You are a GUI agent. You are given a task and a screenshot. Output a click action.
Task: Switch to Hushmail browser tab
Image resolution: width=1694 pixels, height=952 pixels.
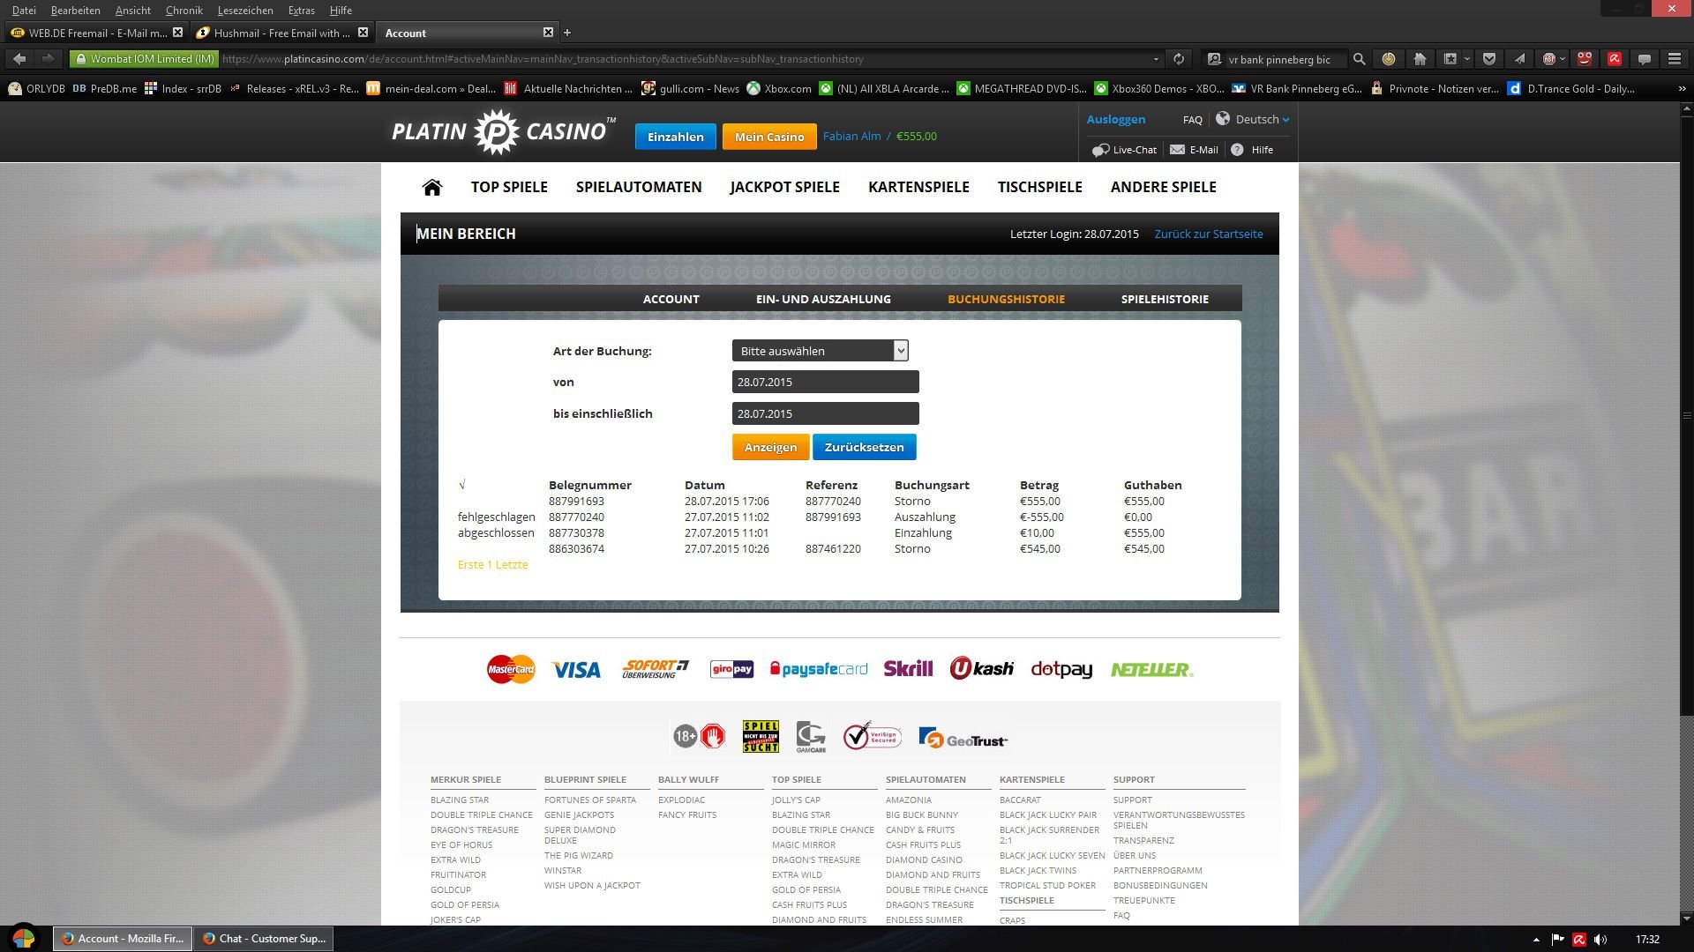click(x=281, y=33)
